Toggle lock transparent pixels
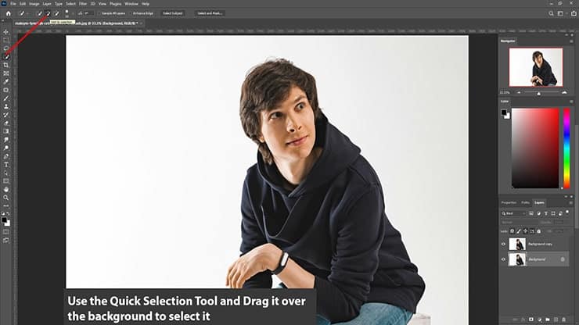Screen dimensions: 579x325 512,231
